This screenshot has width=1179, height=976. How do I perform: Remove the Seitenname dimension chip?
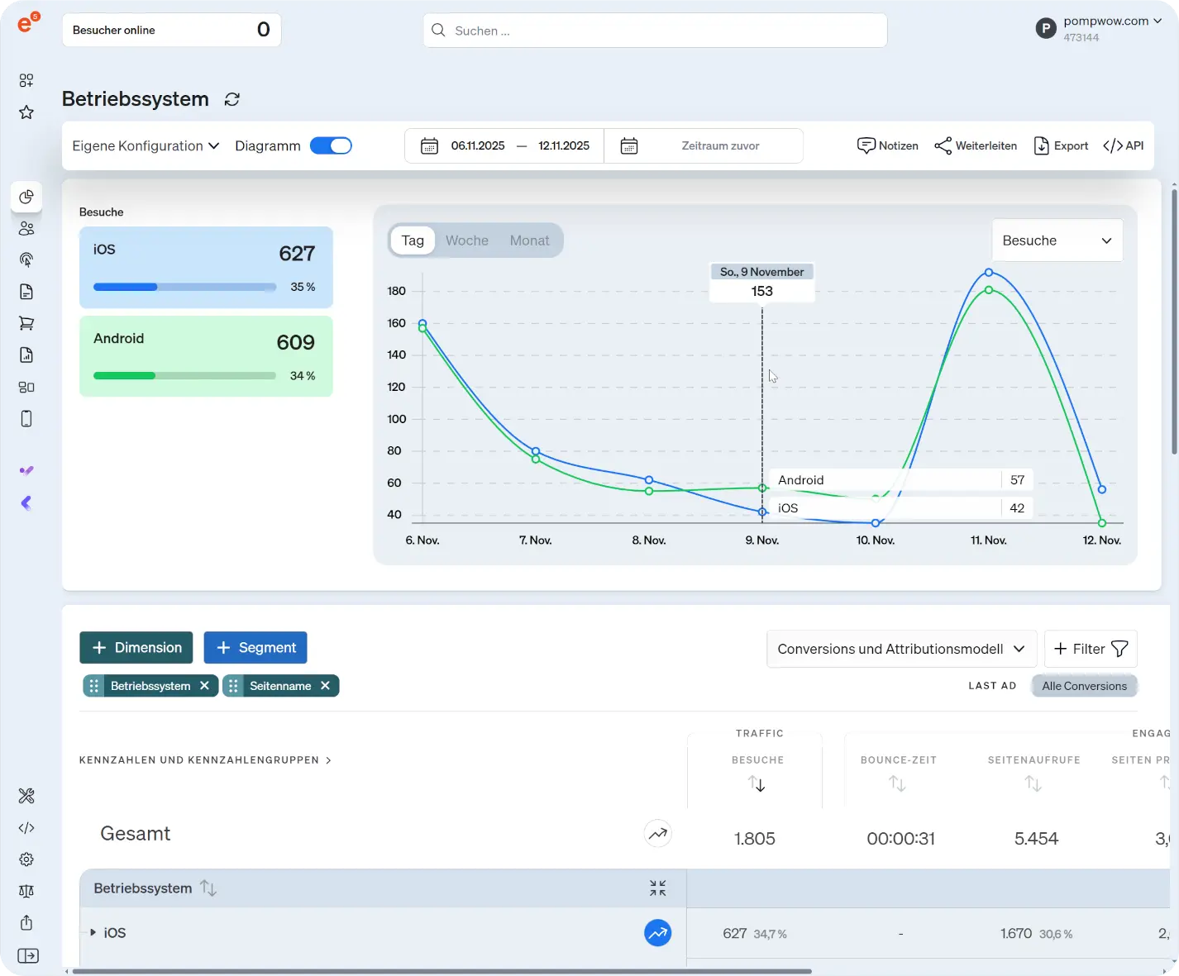(x=326, y=685)
